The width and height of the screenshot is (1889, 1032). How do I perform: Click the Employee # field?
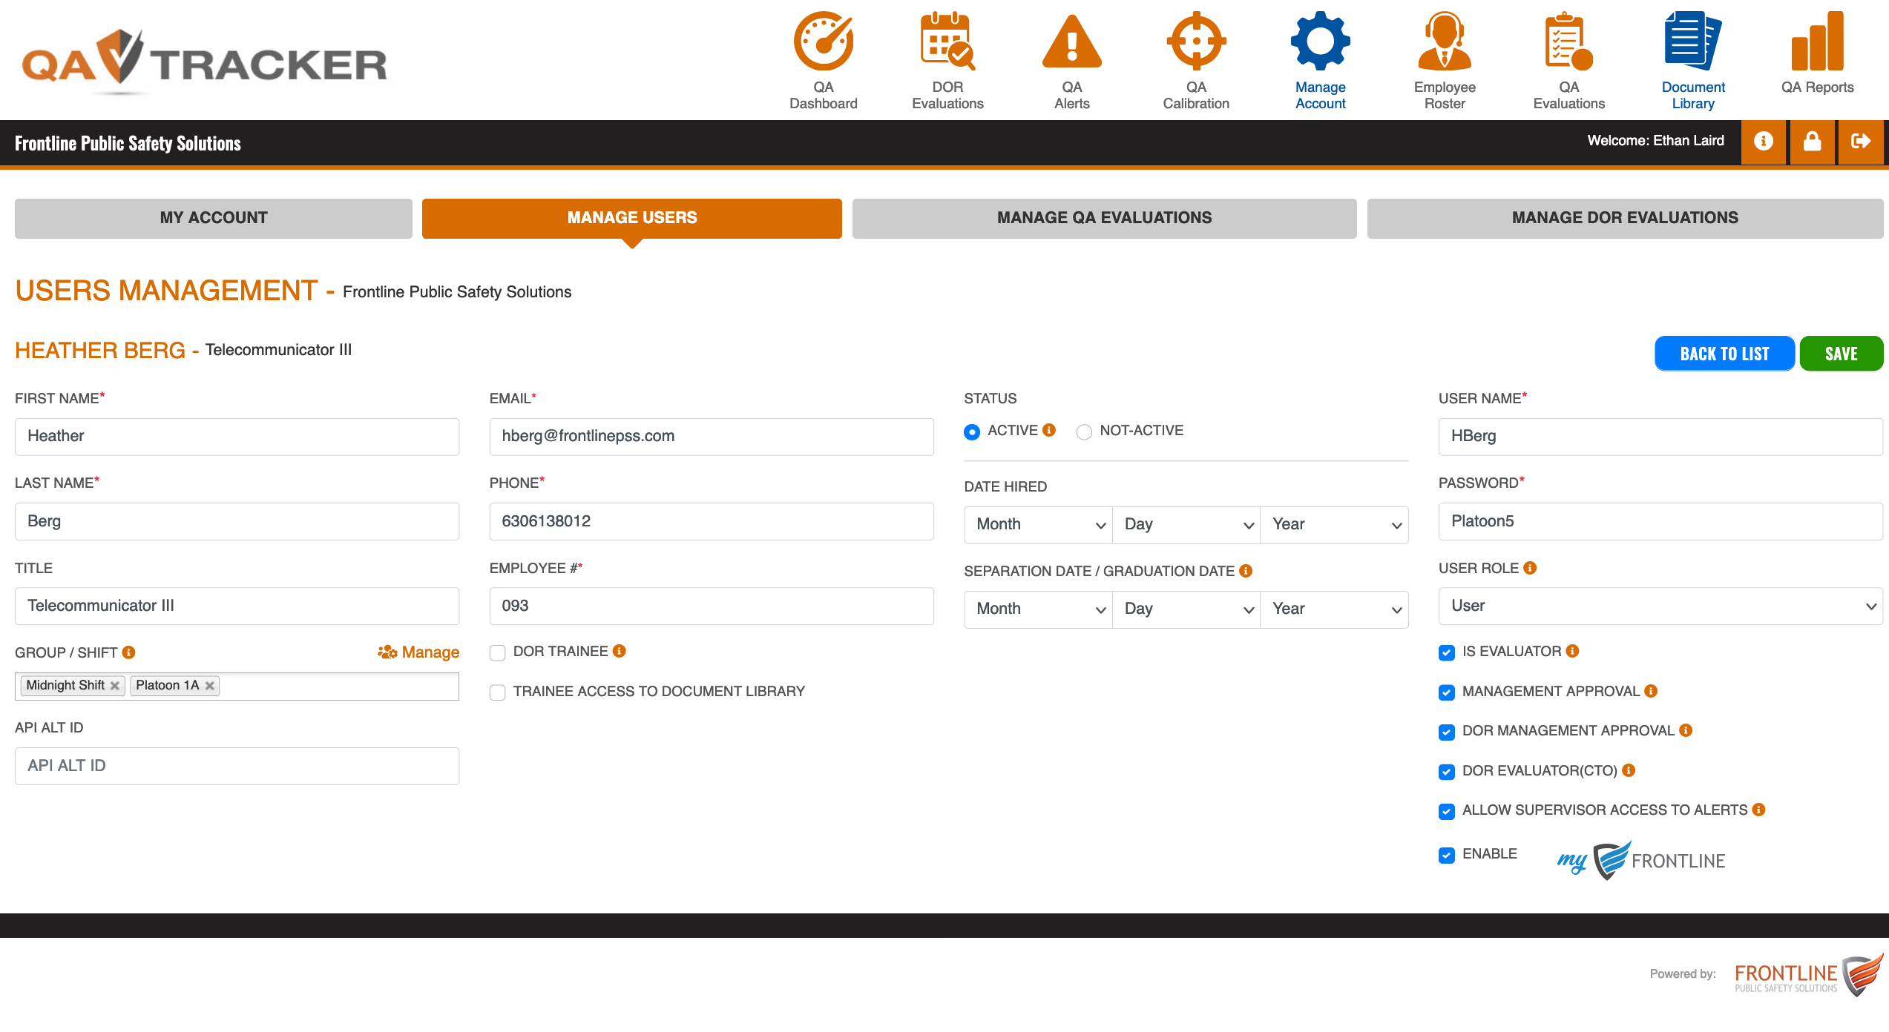pos(712,606)
